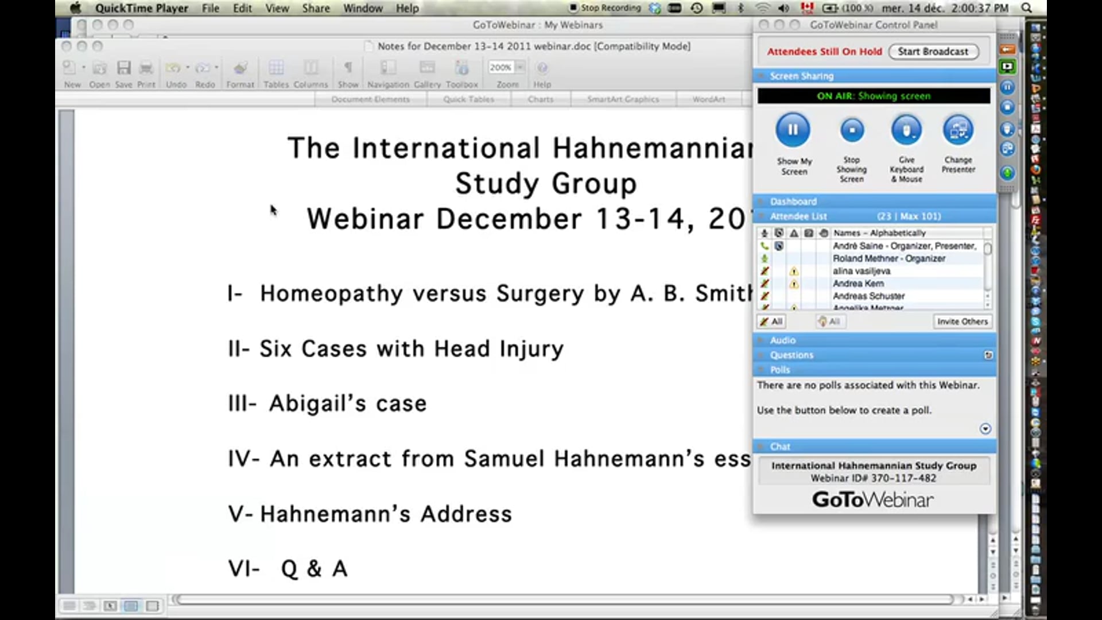Viewport: 1102px width, 620px height.
Task: Click Stop Showing Screen
Action: tap(852, 130)
